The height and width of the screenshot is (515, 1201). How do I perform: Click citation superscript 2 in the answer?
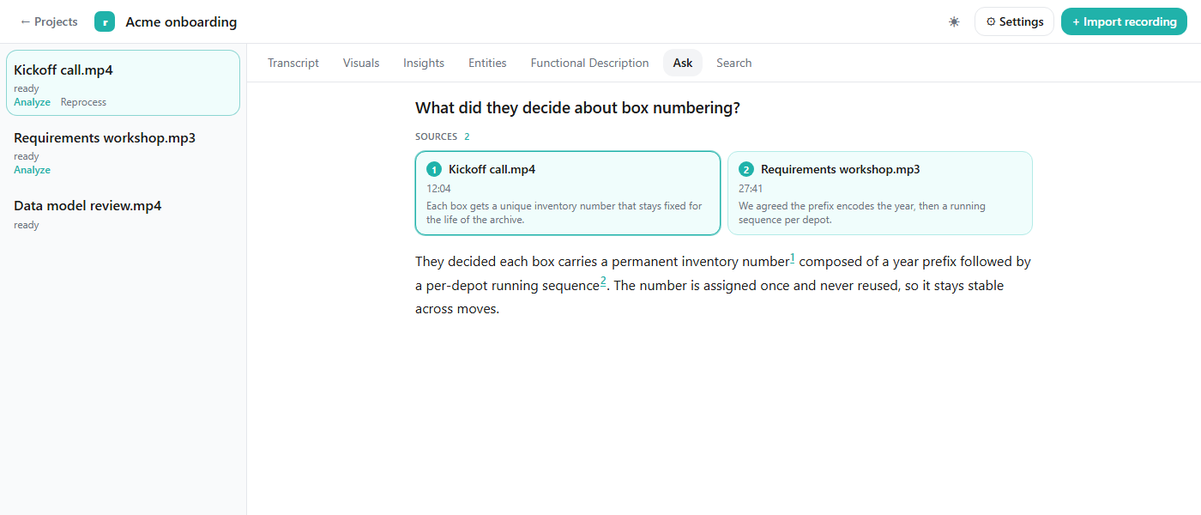(x=603, y=281)
